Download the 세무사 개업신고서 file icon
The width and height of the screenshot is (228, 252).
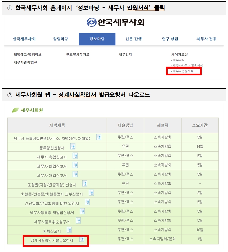point(75,174)
